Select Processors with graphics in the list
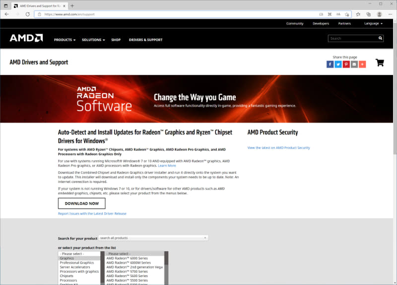 79,271
